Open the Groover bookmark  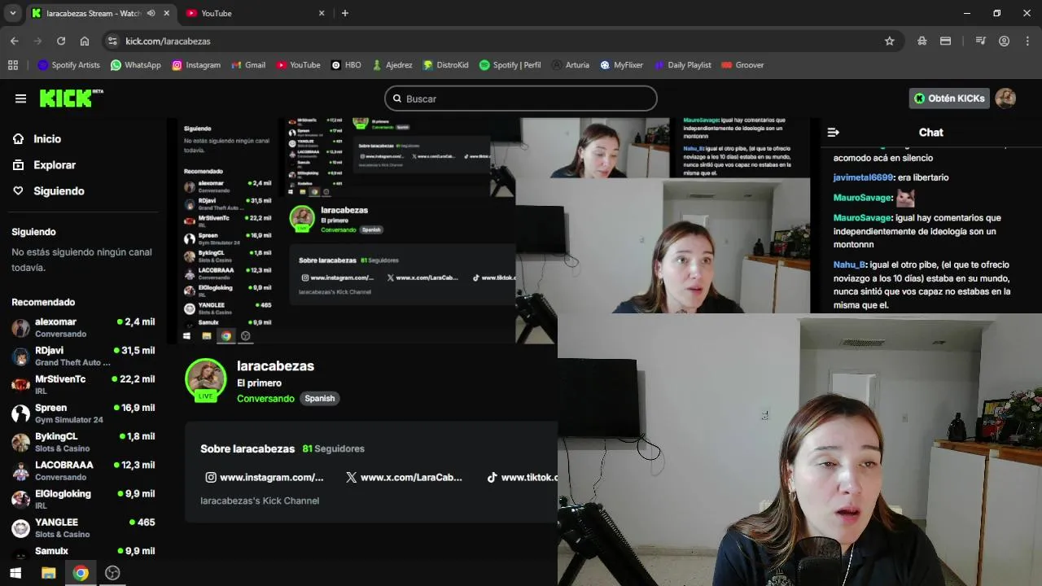tap(742, 65)
